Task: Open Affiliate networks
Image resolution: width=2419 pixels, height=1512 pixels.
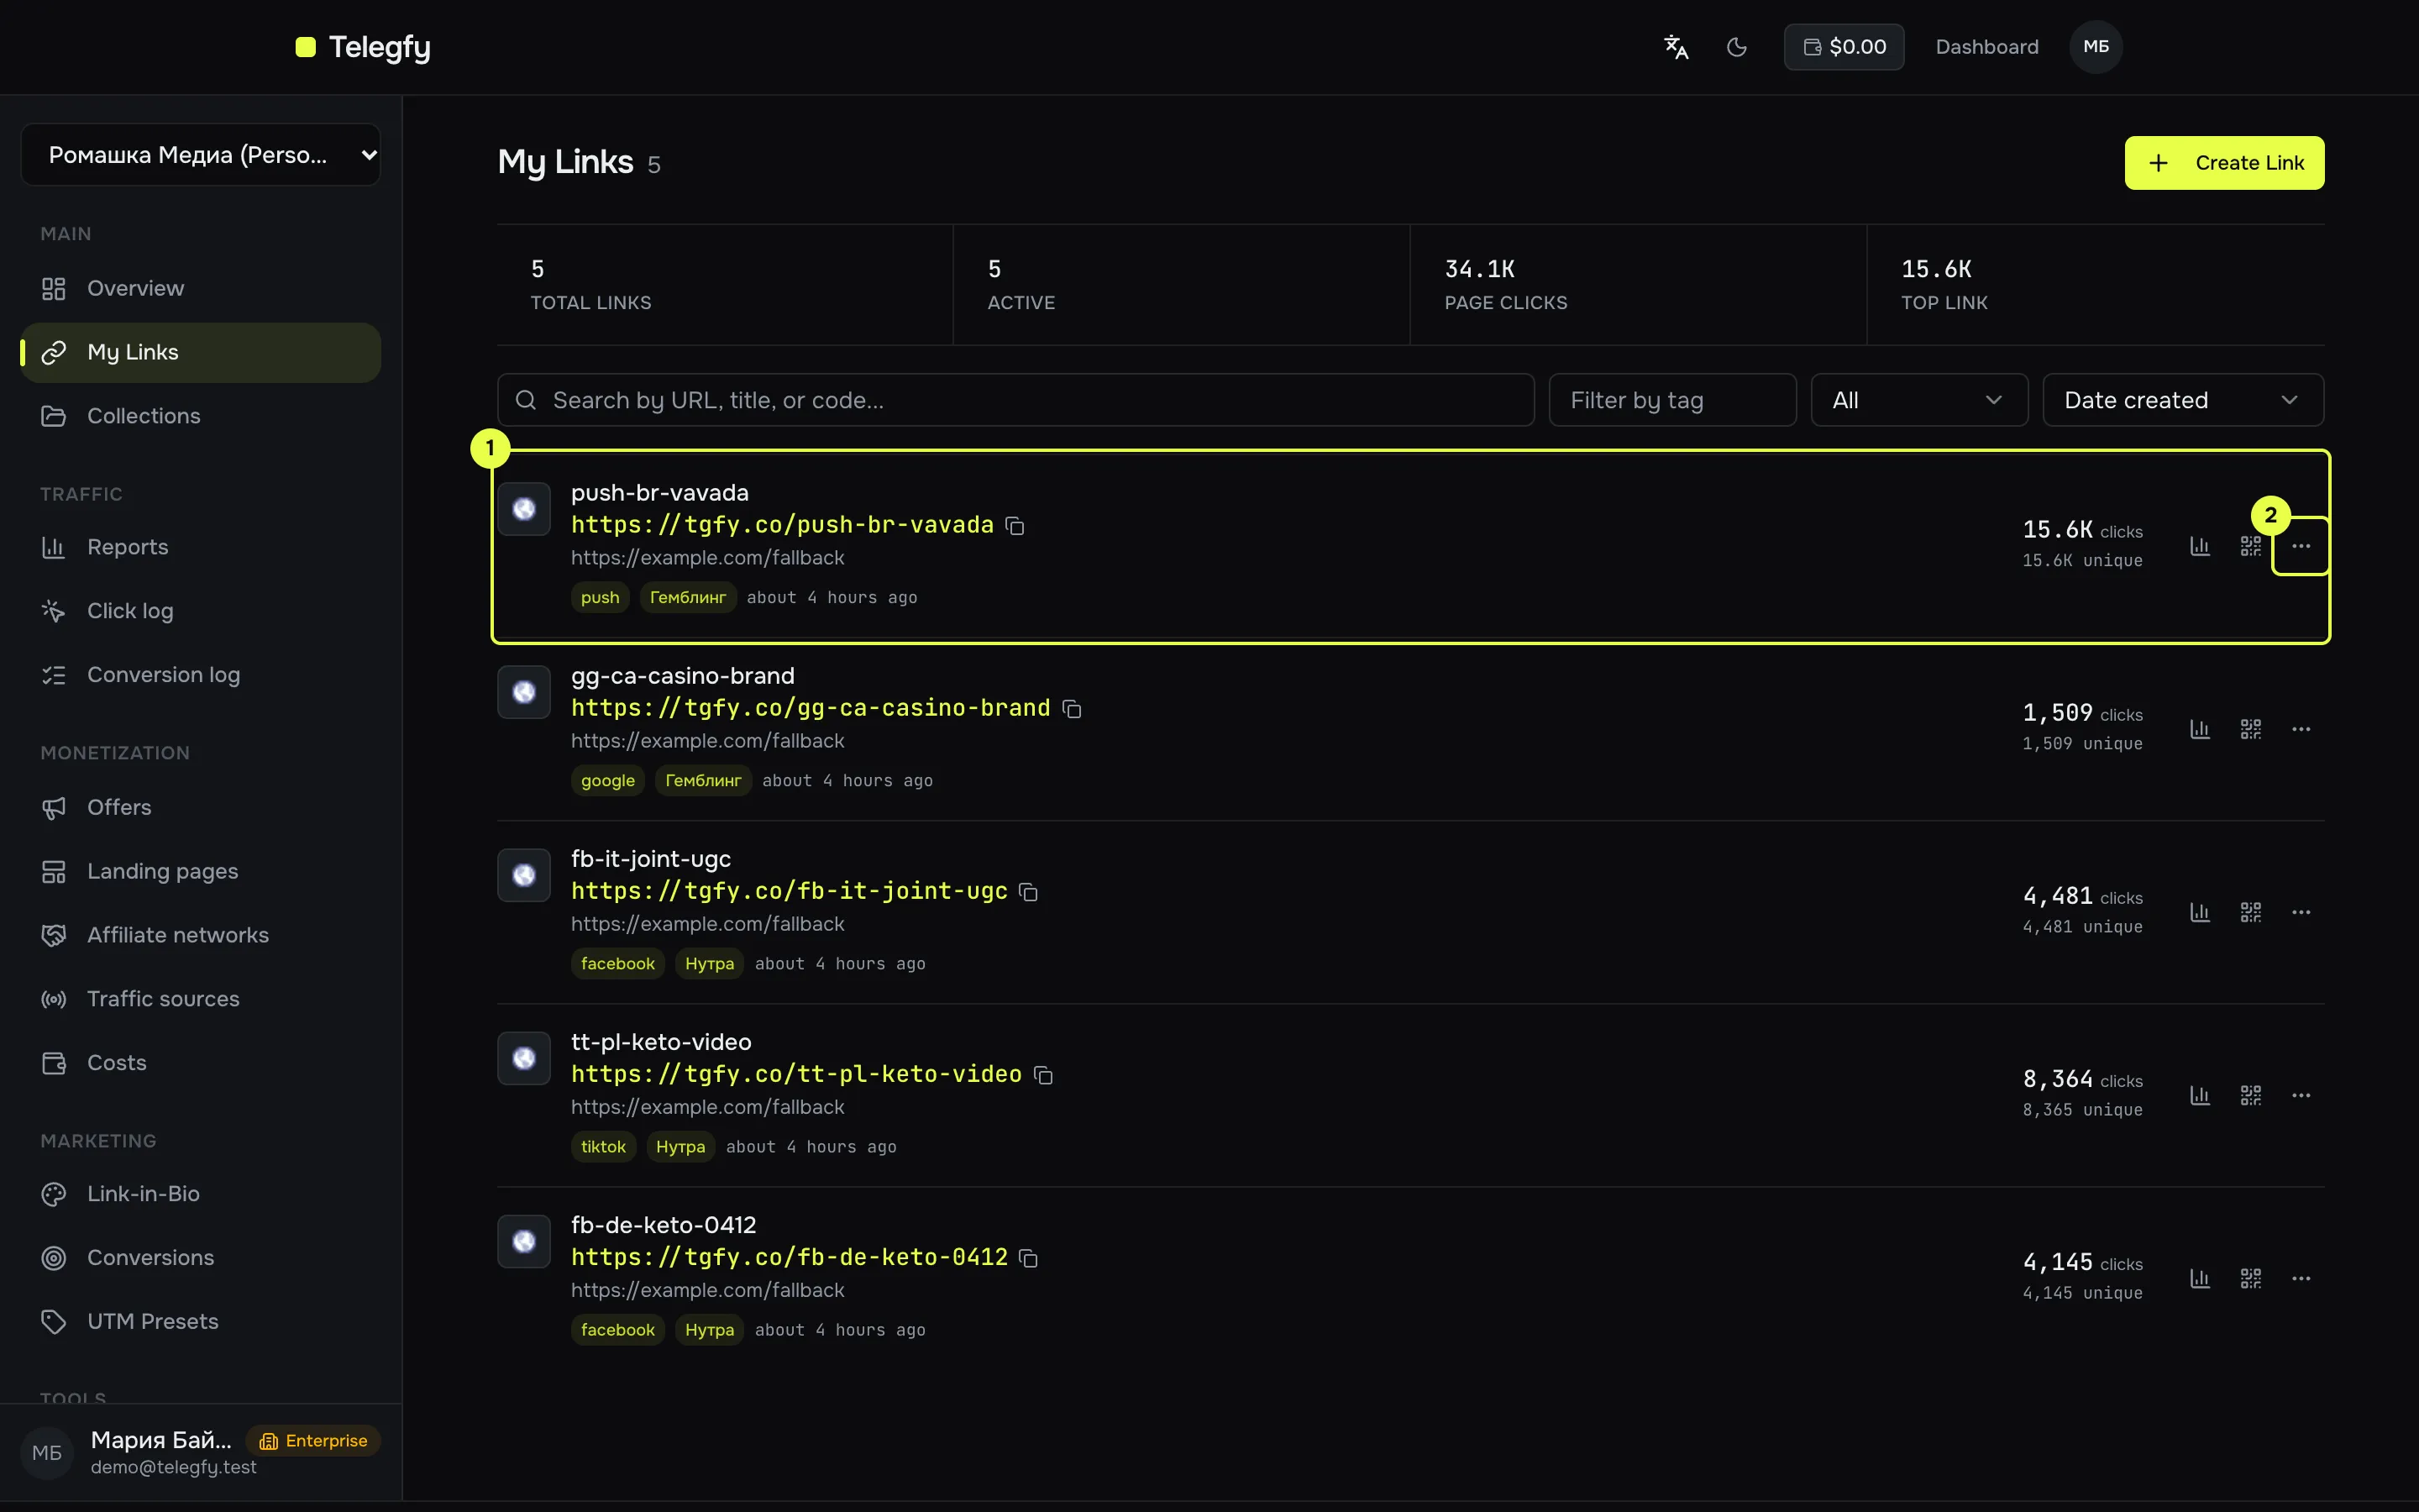Action: click(201, 935)
